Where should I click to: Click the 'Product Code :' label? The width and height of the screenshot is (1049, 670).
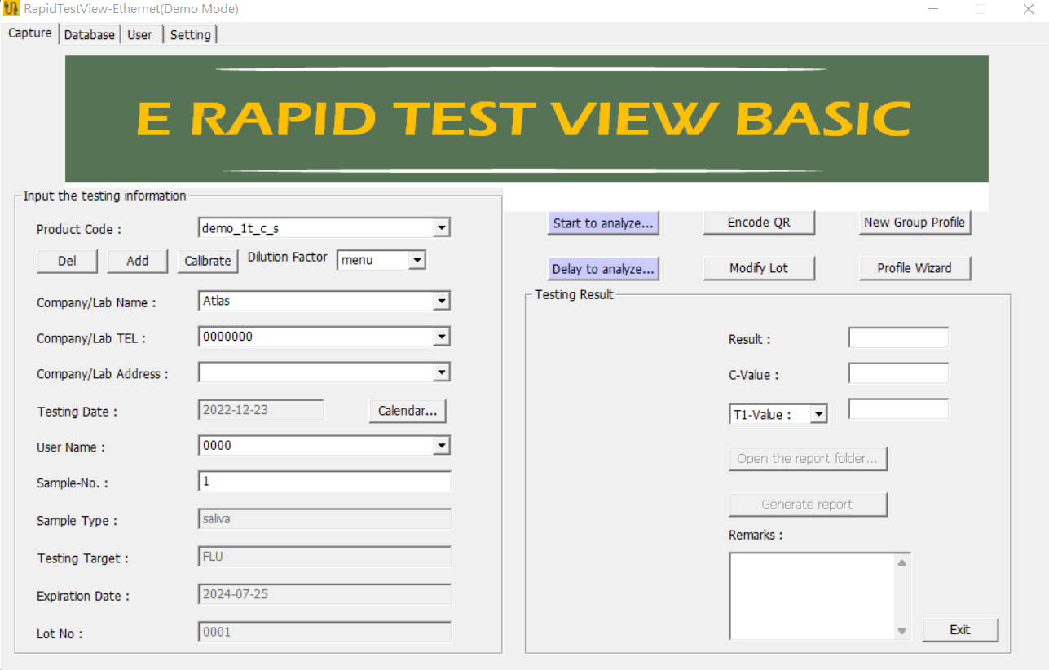pyautogui.click(x=79, y=230)
